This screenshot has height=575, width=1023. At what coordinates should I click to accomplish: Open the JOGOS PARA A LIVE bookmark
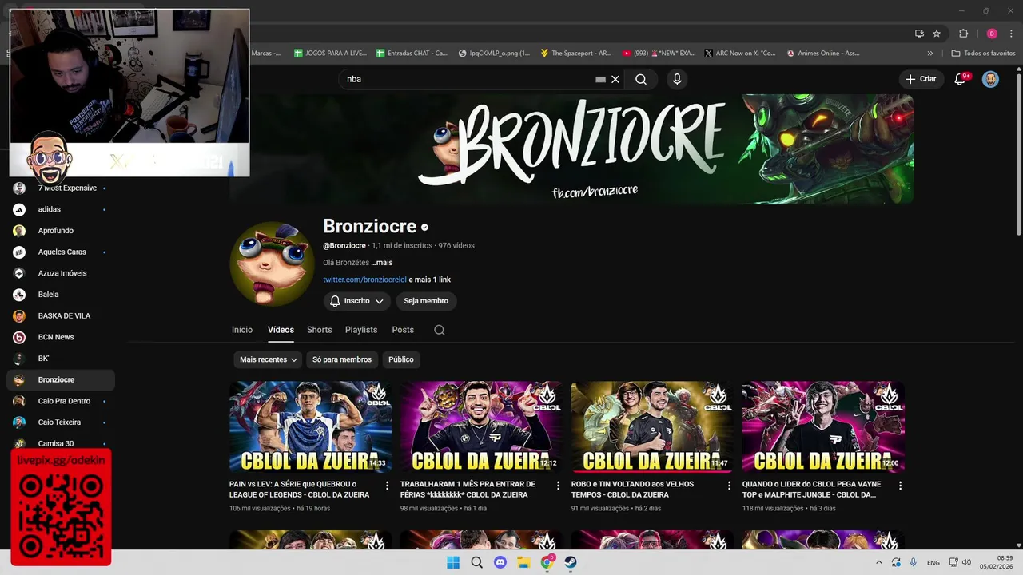330,54
